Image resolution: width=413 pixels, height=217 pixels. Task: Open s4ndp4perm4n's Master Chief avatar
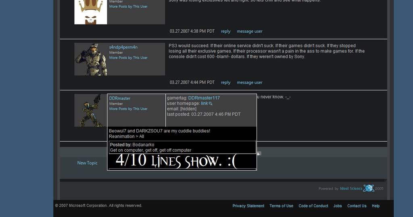coord(91,59)
